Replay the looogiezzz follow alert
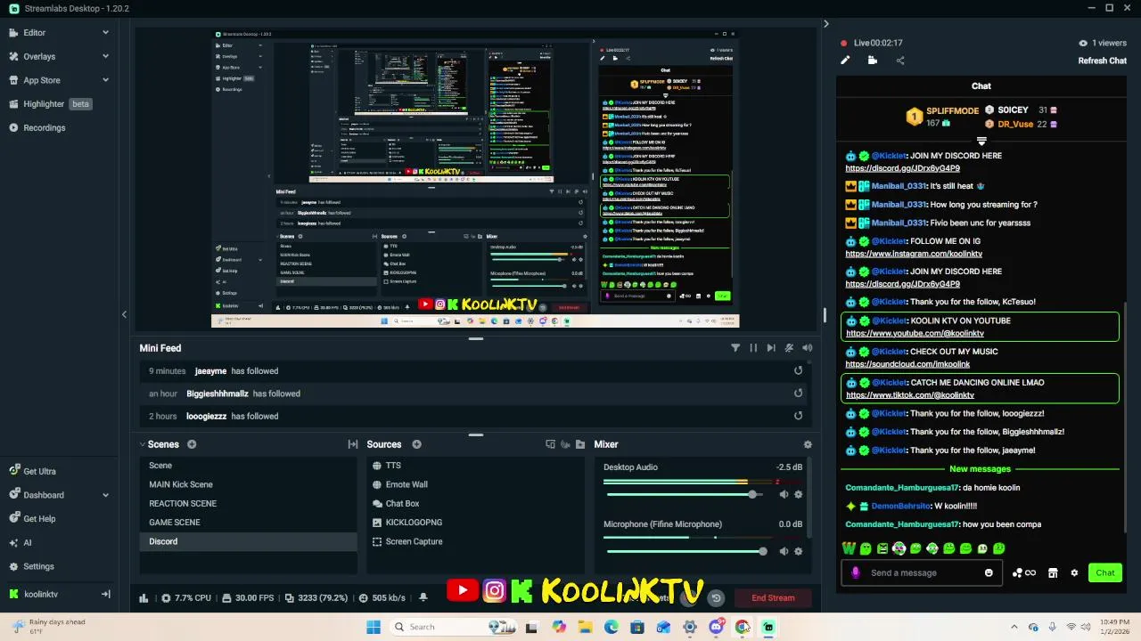Screen dimensions: 1141x641 [x=798, y=415]
